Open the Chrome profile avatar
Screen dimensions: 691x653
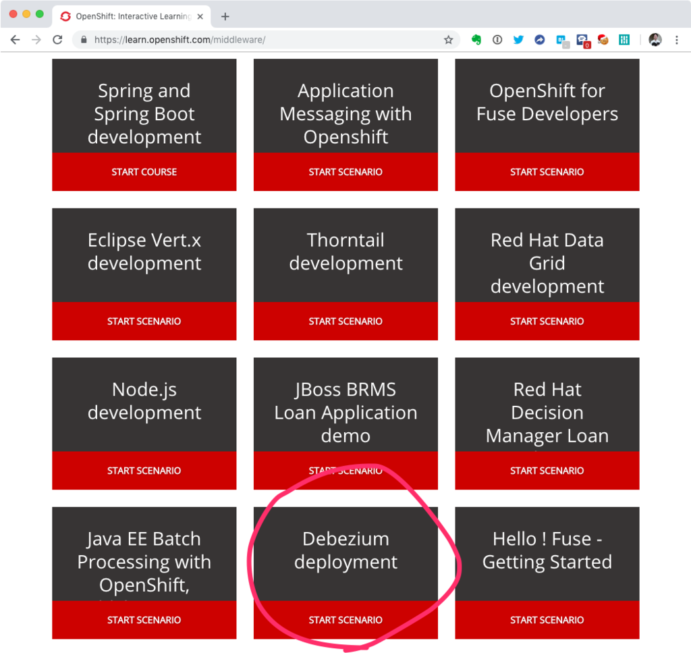point(655,40)
